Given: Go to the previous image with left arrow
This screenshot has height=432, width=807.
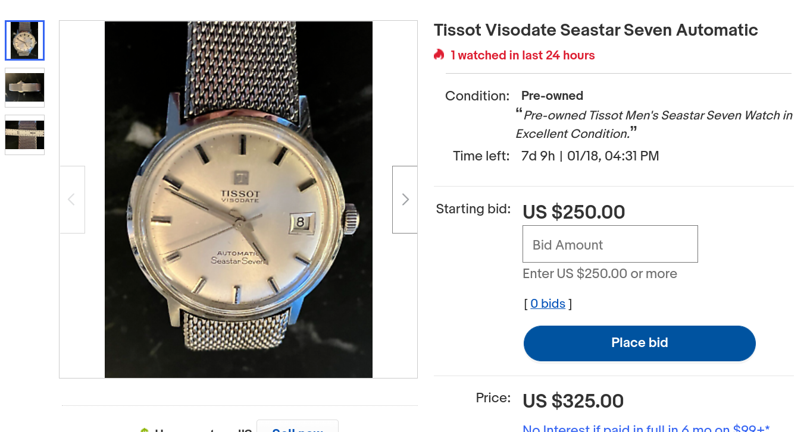Looking at the screenshot, I should 72,200.
